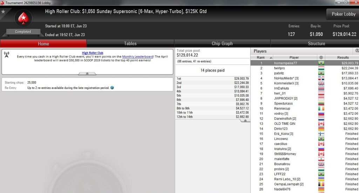The image size is (359, 193).
Task: Click the Poker Lobby button
Action: 343,14
